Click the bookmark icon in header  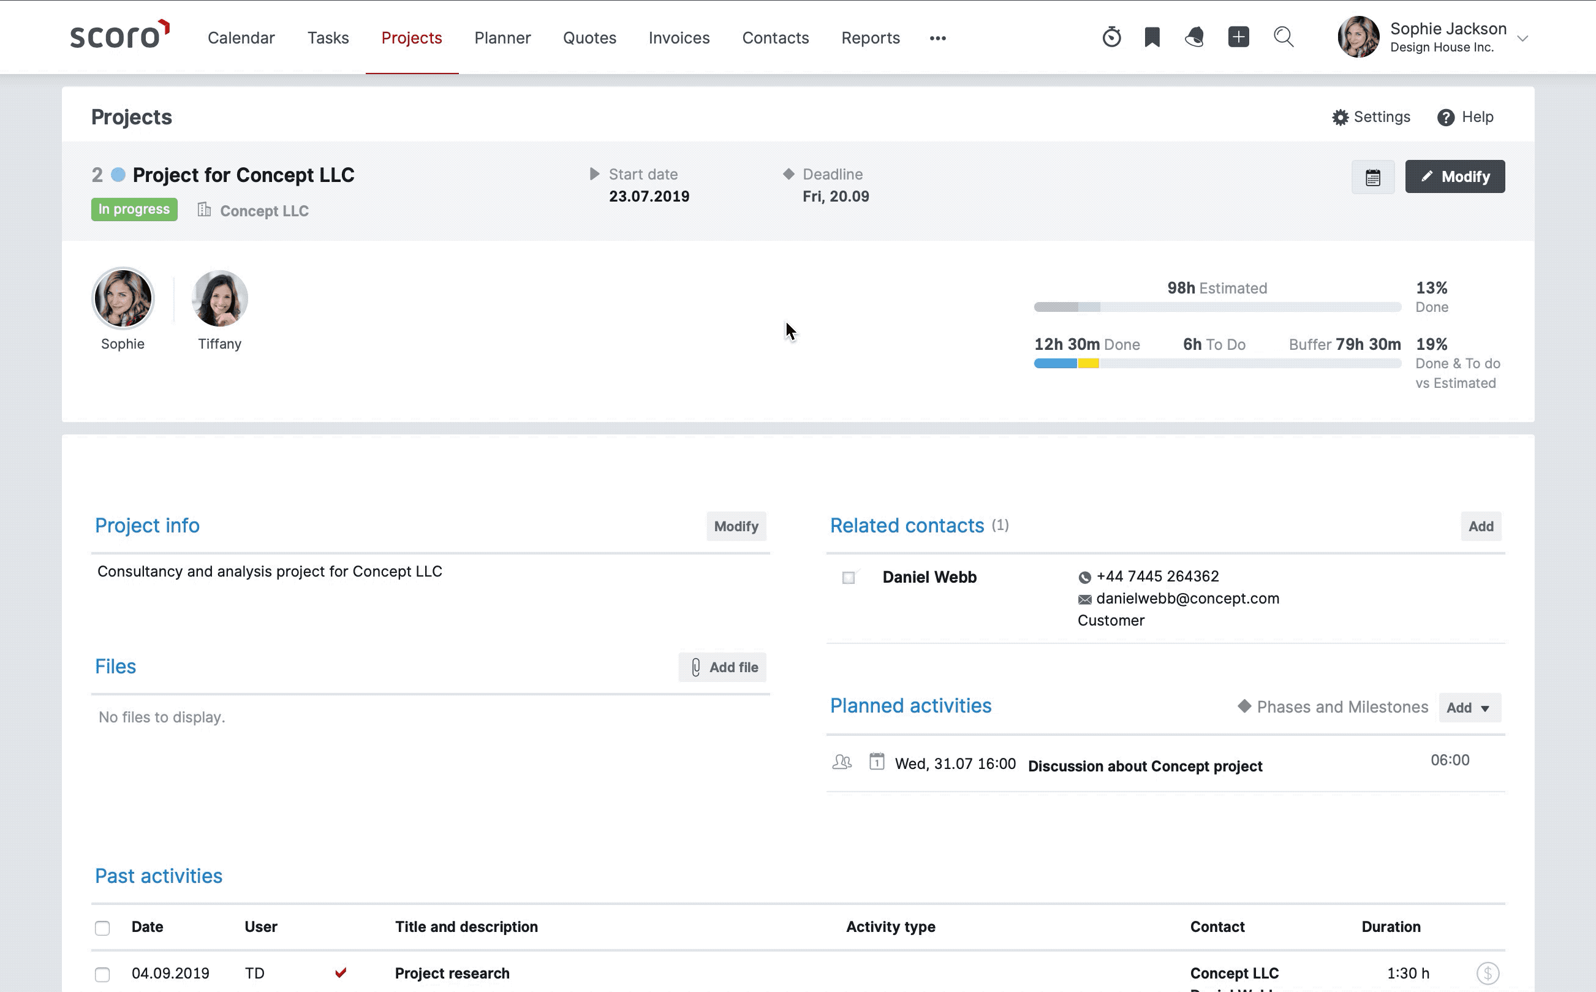click(x=1152, y=37)
